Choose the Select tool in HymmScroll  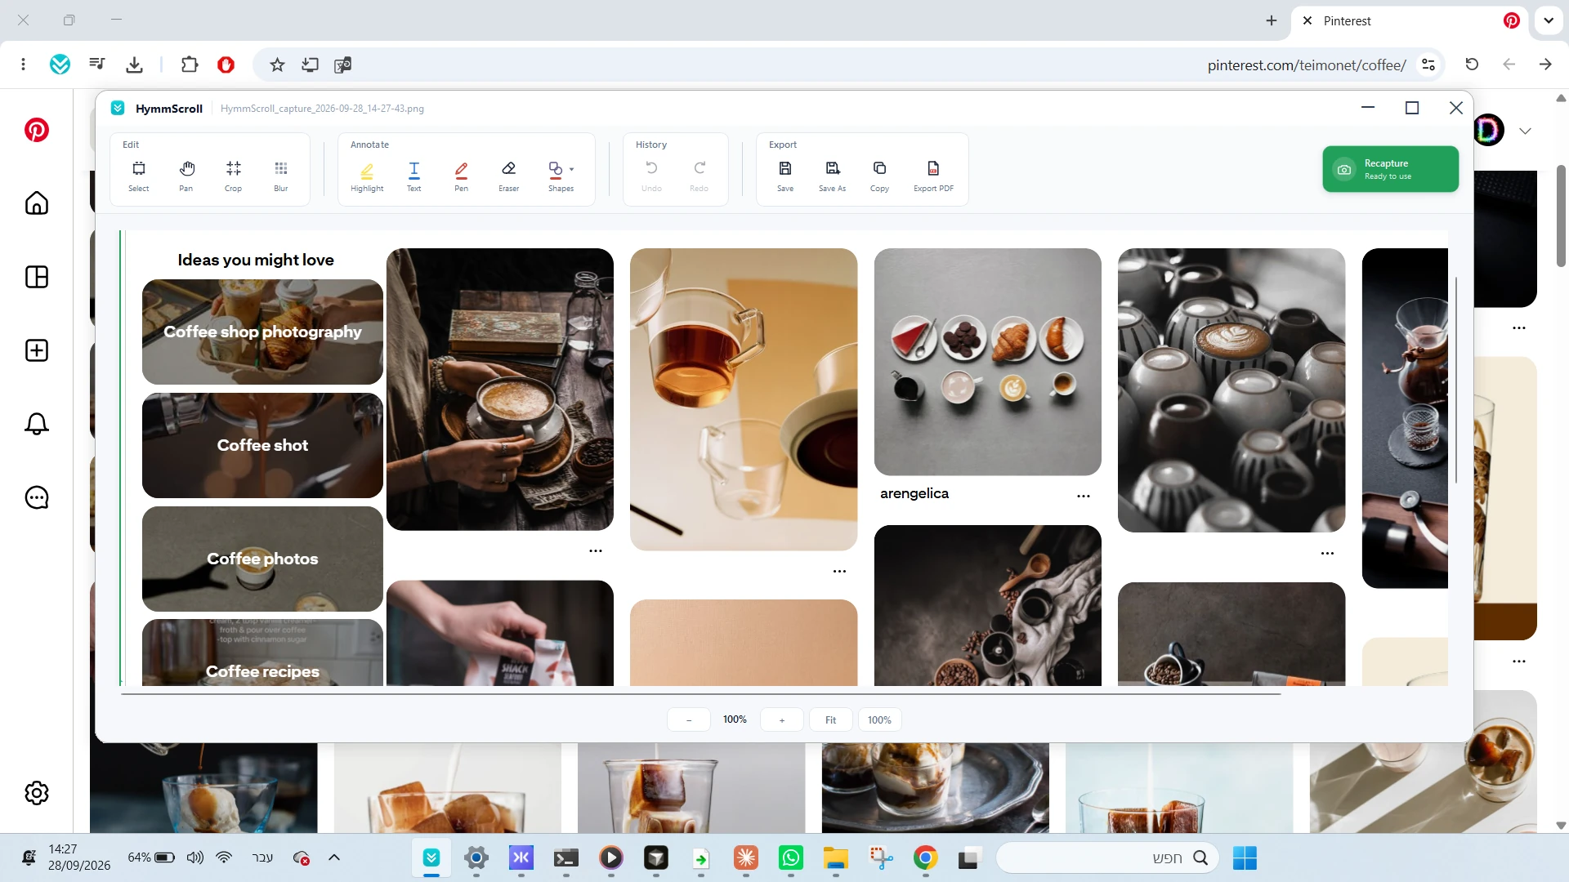point(139,176)
